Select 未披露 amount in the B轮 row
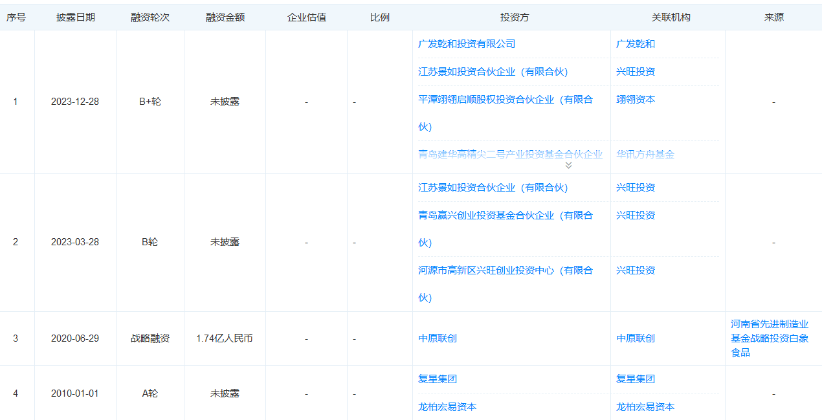The image size is (822, 420). (x=225, y=242)
